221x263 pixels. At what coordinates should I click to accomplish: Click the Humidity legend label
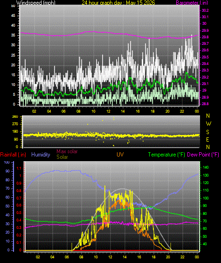[x=41, y=155]
